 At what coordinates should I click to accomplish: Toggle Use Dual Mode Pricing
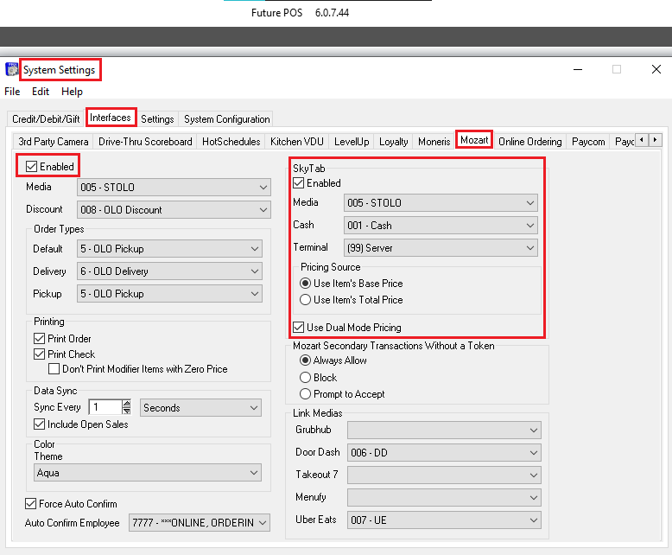pos(299,328)
